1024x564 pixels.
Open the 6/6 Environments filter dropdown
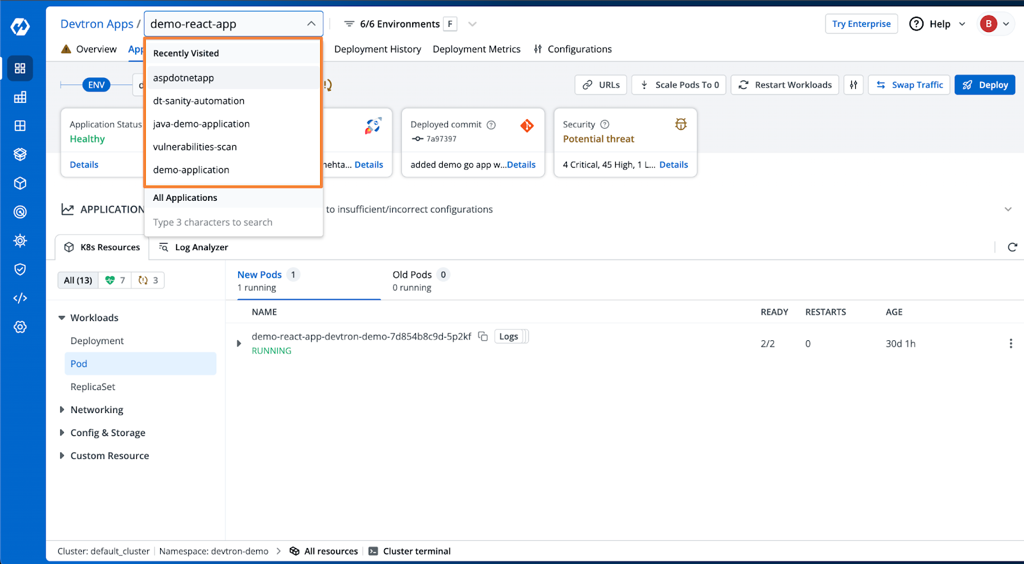410,24
